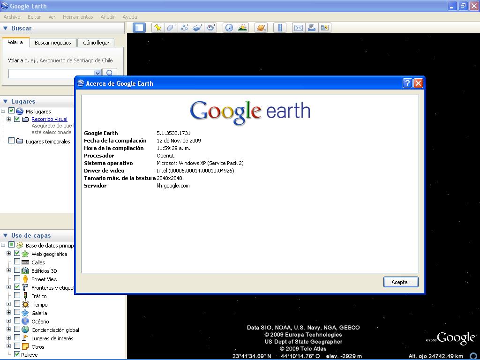Click the add image overlay icon
480x360 pixels.
coord(197,28)
